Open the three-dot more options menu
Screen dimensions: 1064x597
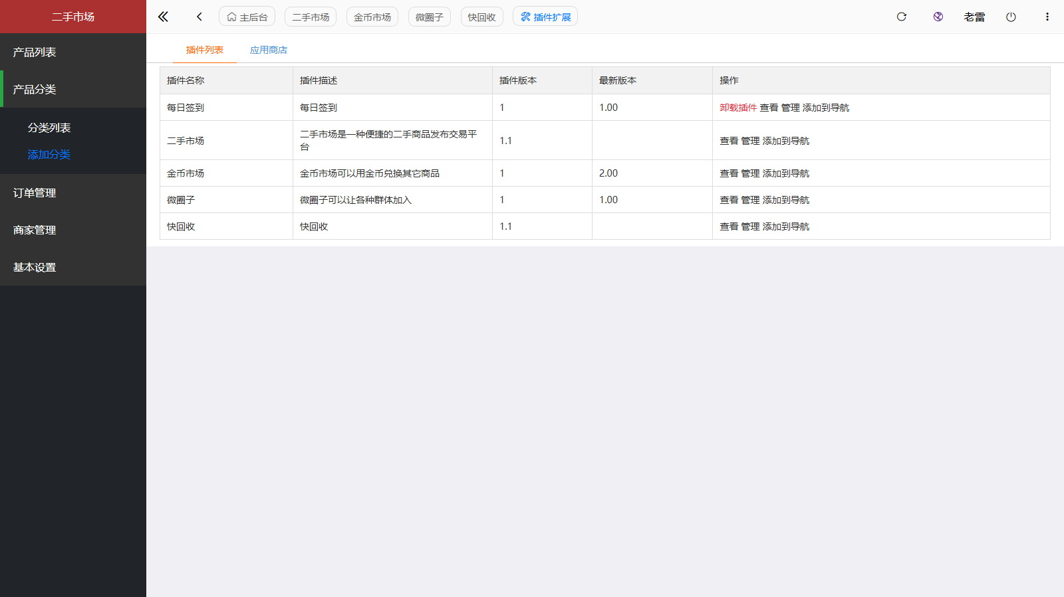coord(1047,17)
